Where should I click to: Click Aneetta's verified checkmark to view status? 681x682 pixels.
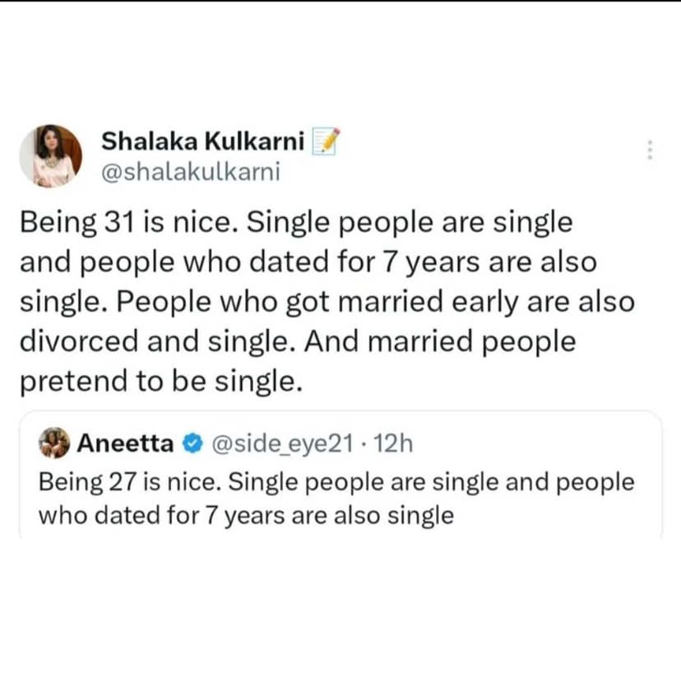tap(190, 443)
